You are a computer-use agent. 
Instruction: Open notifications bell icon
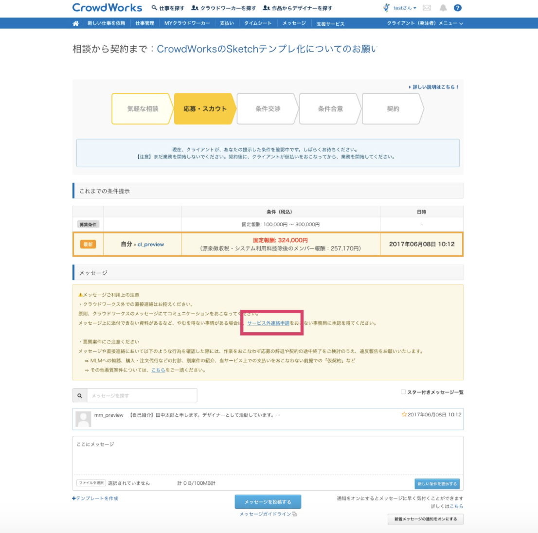click(x=443, y=8)
